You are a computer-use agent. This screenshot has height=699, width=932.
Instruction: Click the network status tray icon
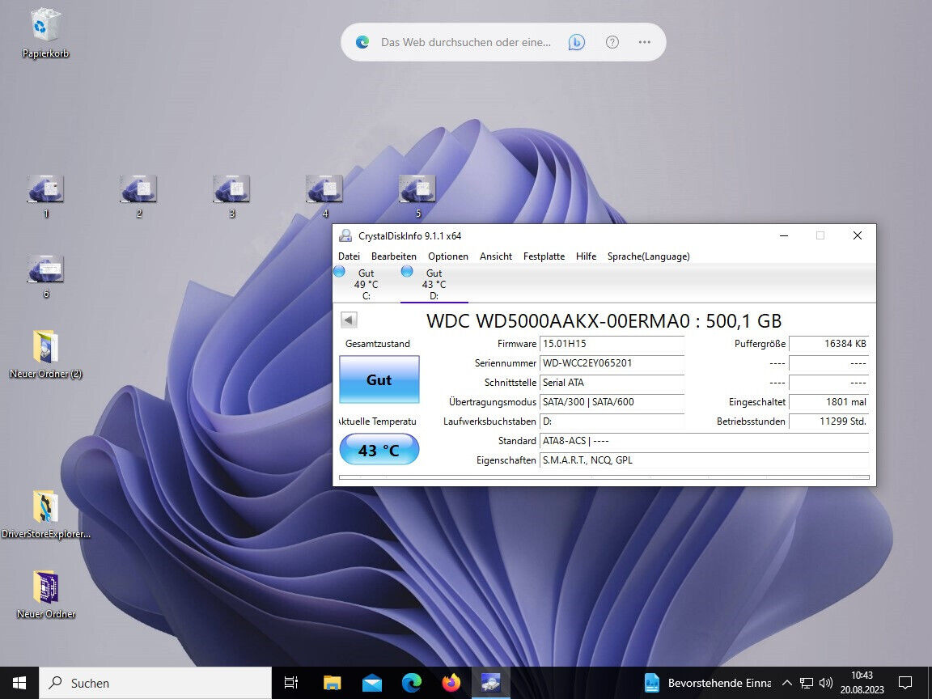coord(806,683)
